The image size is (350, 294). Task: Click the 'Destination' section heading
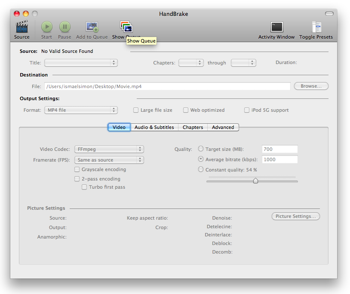click(x=34, y=75)
